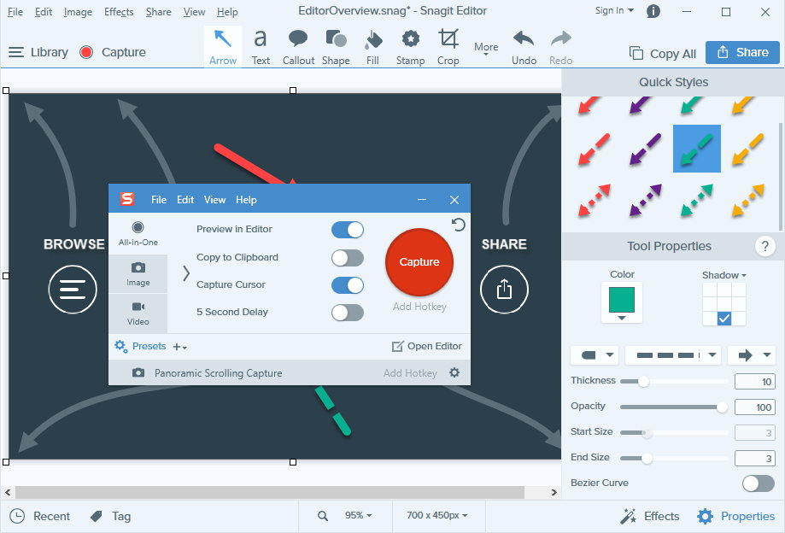785x533 pixels.
Task: Open the Help menu in capture window
Action: (x=246, y=200)
